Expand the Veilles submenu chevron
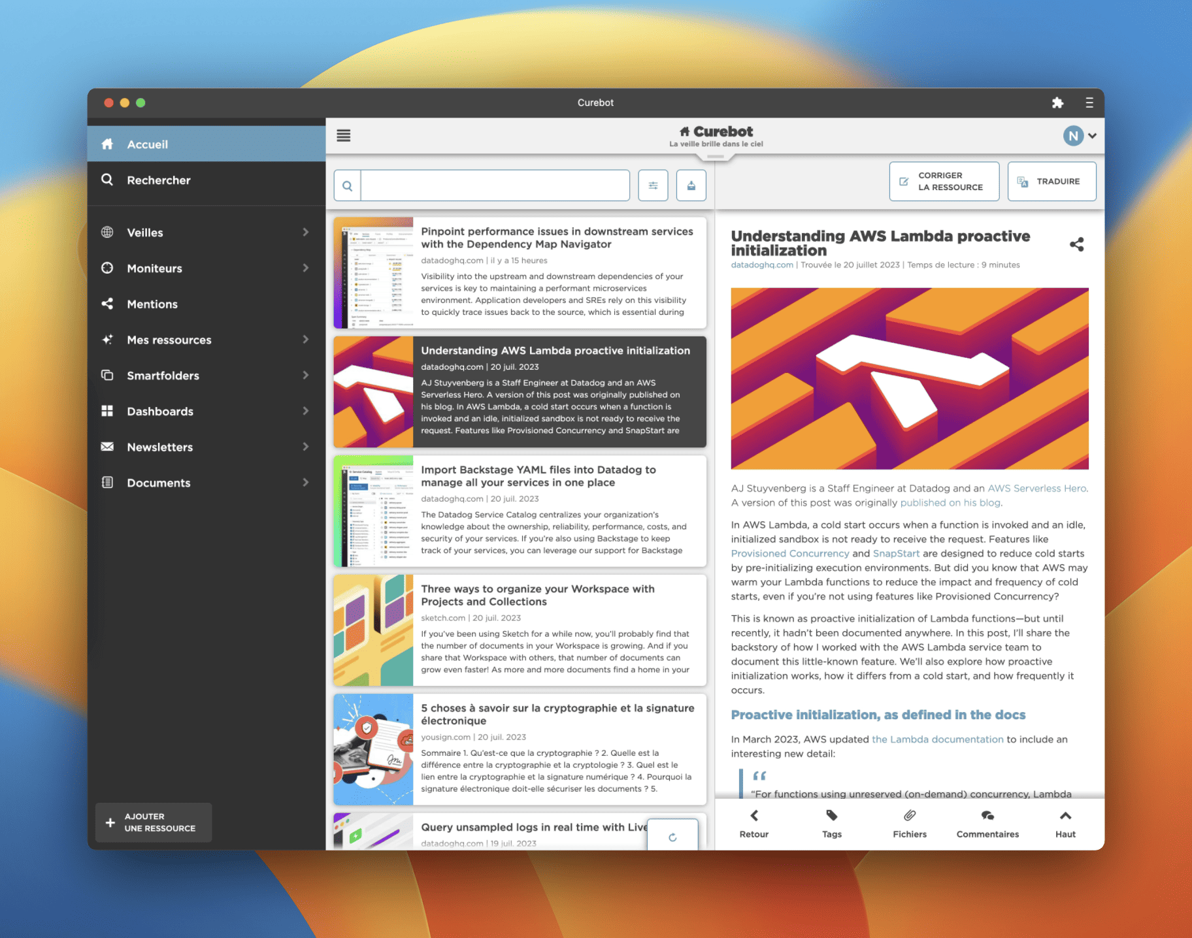The width and height of the screenshot is (1192, 938). [x=305, y=233]
